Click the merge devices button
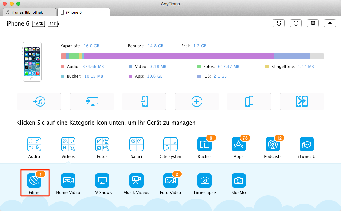Viewport: 341px width, 211px height. (x=302, y=101)
